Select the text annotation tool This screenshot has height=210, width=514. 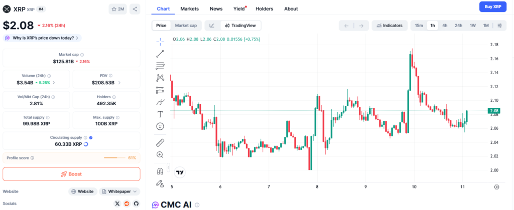coord(160,114)
